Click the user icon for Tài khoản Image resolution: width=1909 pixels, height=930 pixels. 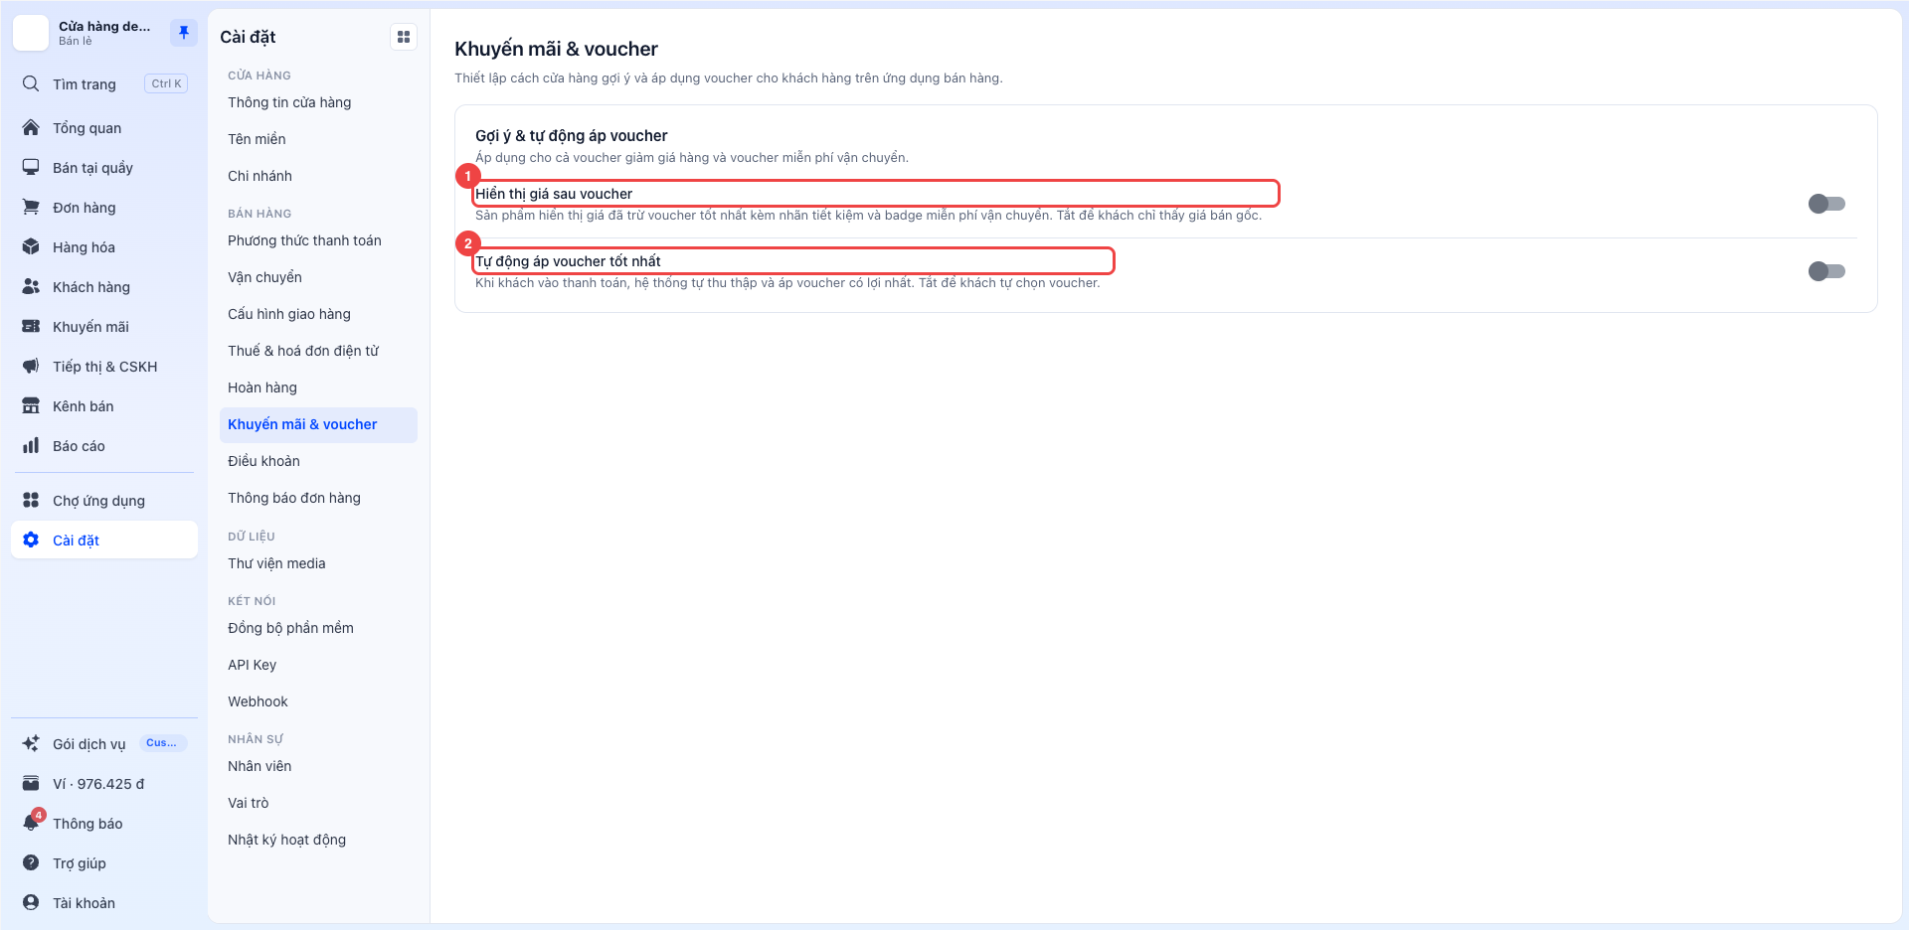[31, 903]
